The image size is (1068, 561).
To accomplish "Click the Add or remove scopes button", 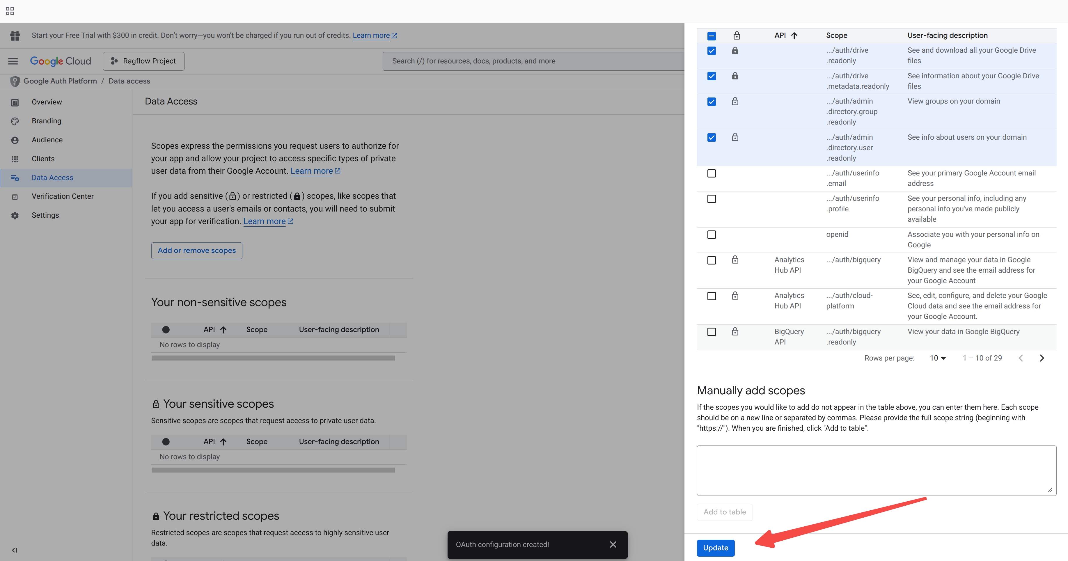I will [x=196, y=251].
